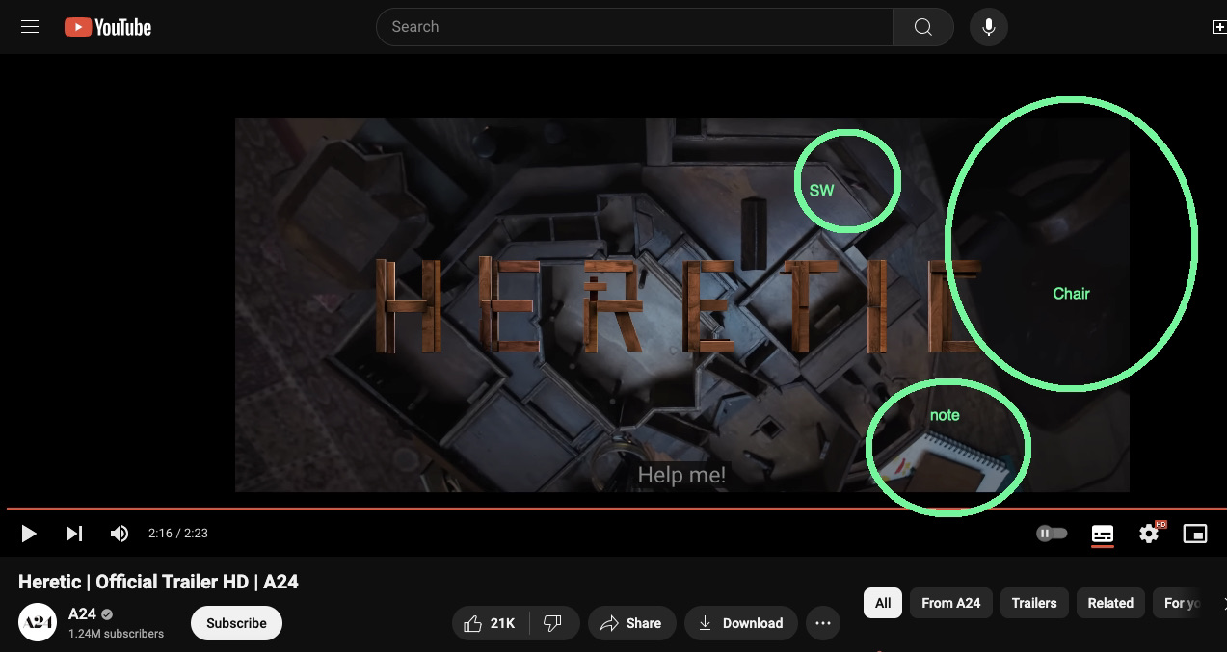Click the video frame showing HERETIC
Viewport: 1227px width, 652px height.
pos(682,305)
